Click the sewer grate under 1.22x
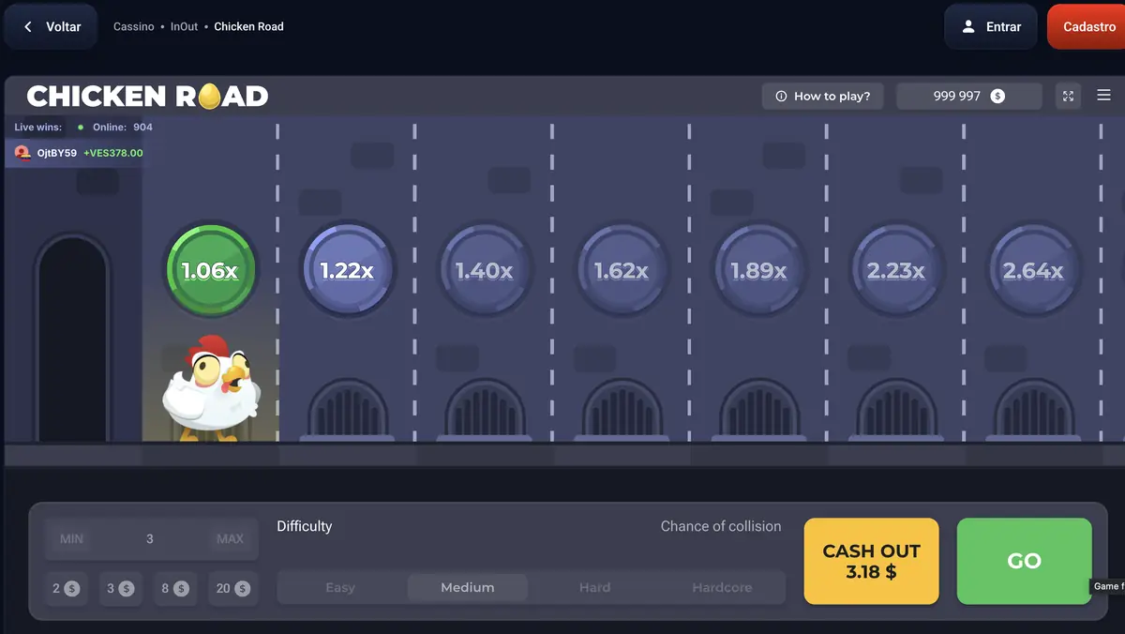This screenshot has width=1125, height=634. 348,409
